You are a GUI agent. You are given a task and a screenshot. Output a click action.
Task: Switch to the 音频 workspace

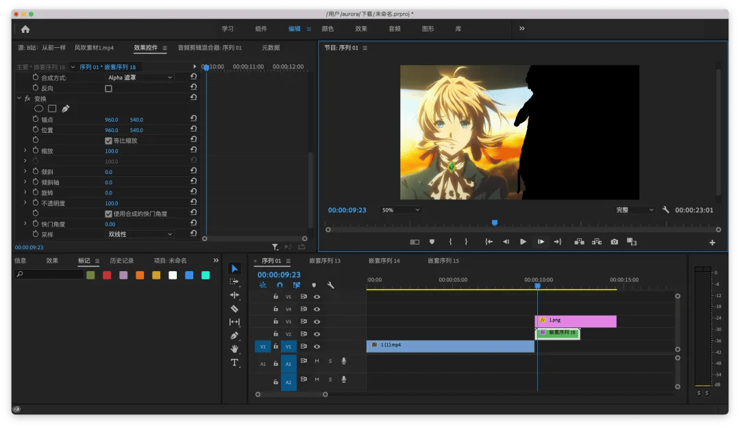pyautogui.click(x=395, y=29)
